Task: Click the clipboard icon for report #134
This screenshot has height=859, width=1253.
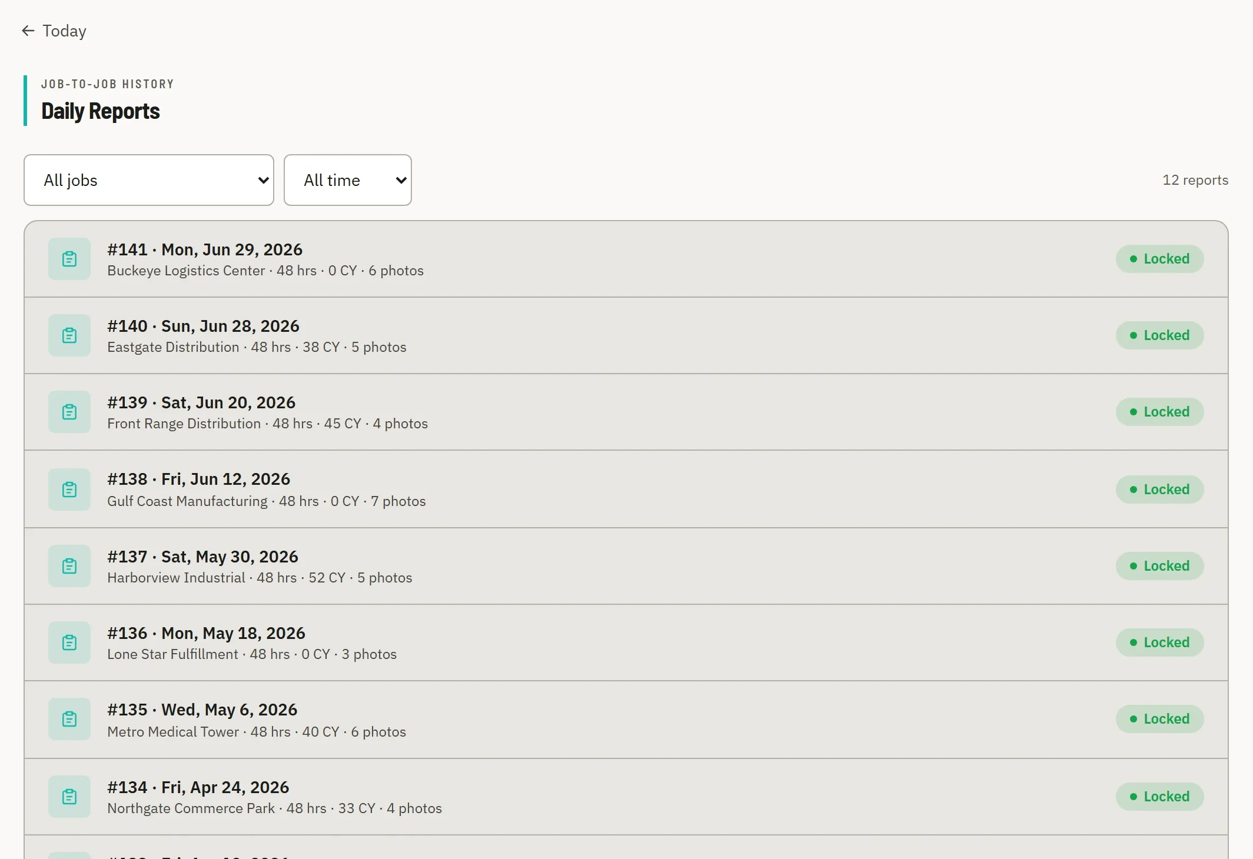Action: point(69,797)
